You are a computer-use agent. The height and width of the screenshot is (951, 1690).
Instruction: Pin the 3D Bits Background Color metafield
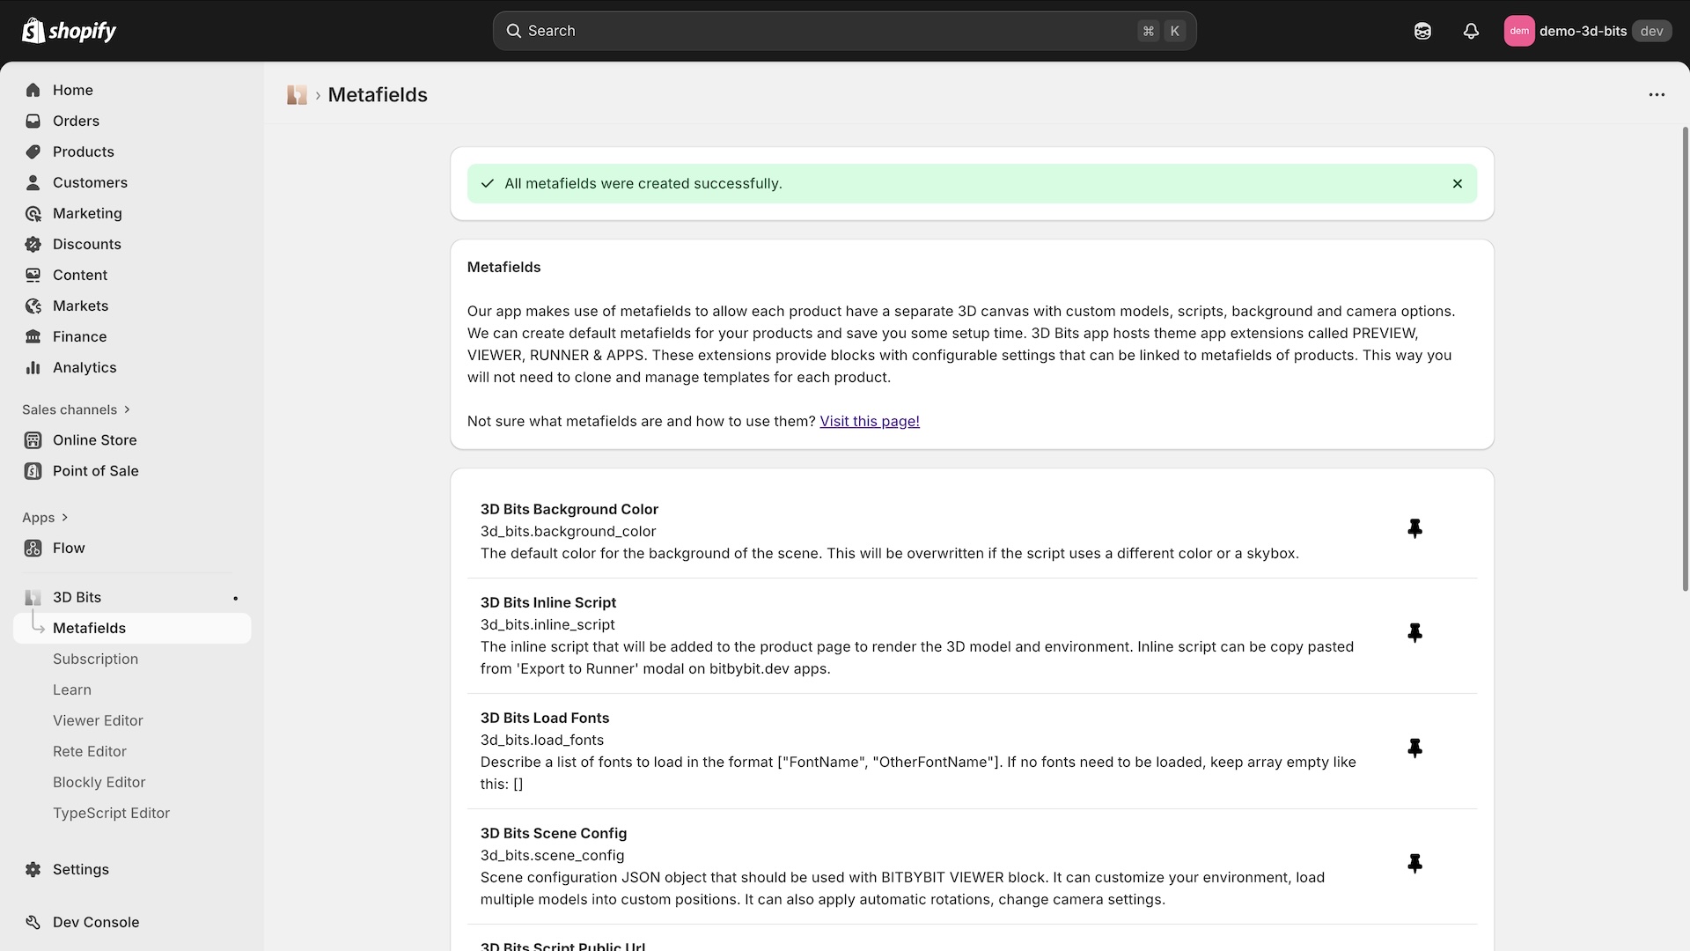click(x=1415, y=528)
